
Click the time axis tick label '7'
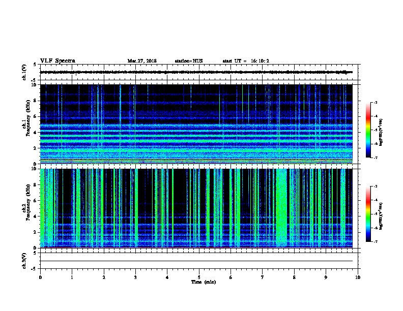pos(263,277)
